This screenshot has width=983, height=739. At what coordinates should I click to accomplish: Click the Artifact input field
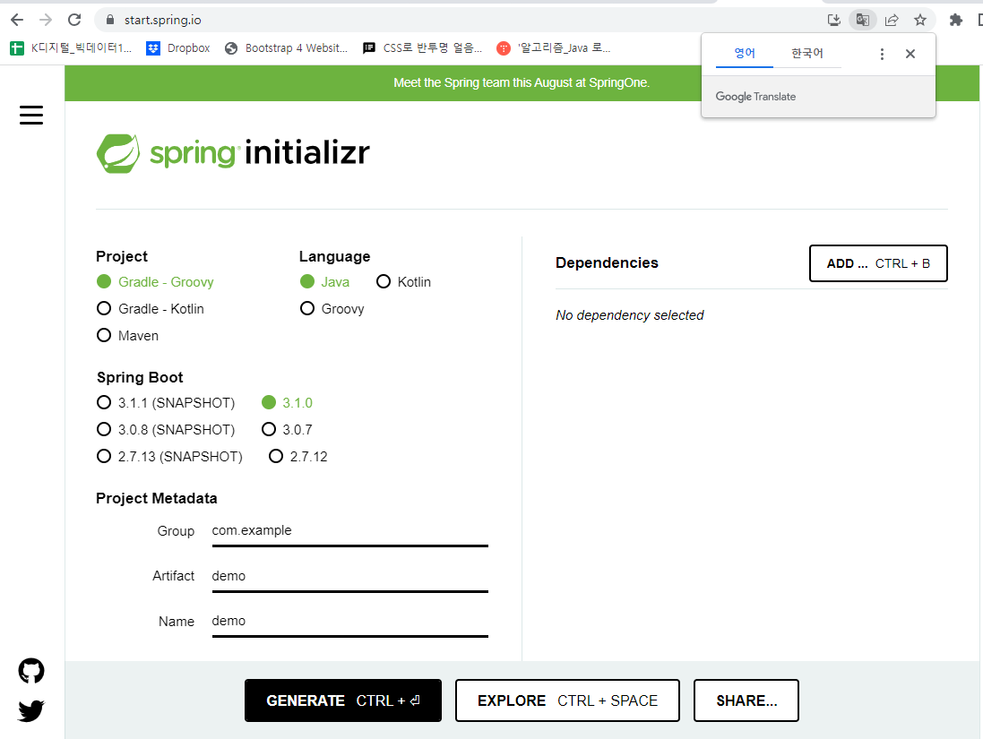[349, 576]
